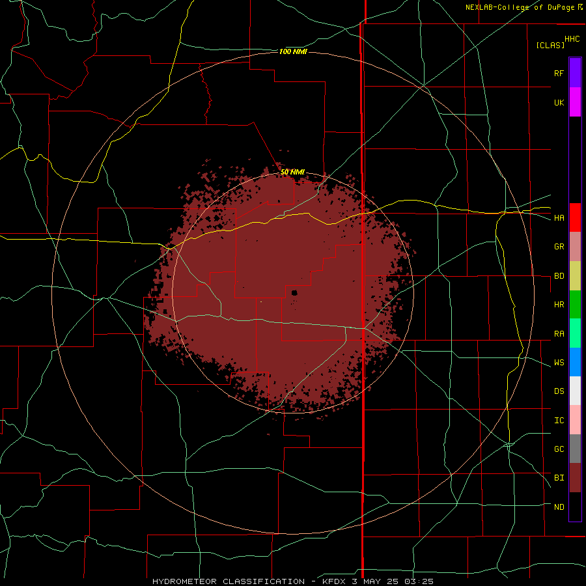Screen dimensions: 586x586
Task: Click the 'HA' legend label
Action: [559, 218]
